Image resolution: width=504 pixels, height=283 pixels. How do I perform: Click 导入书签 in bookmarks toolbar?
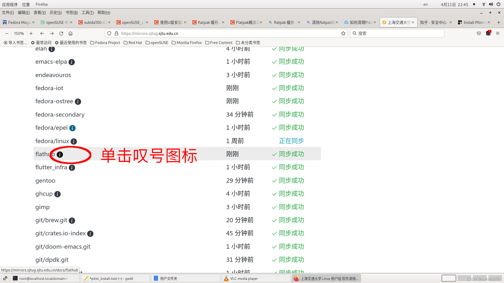coord(15,43)
